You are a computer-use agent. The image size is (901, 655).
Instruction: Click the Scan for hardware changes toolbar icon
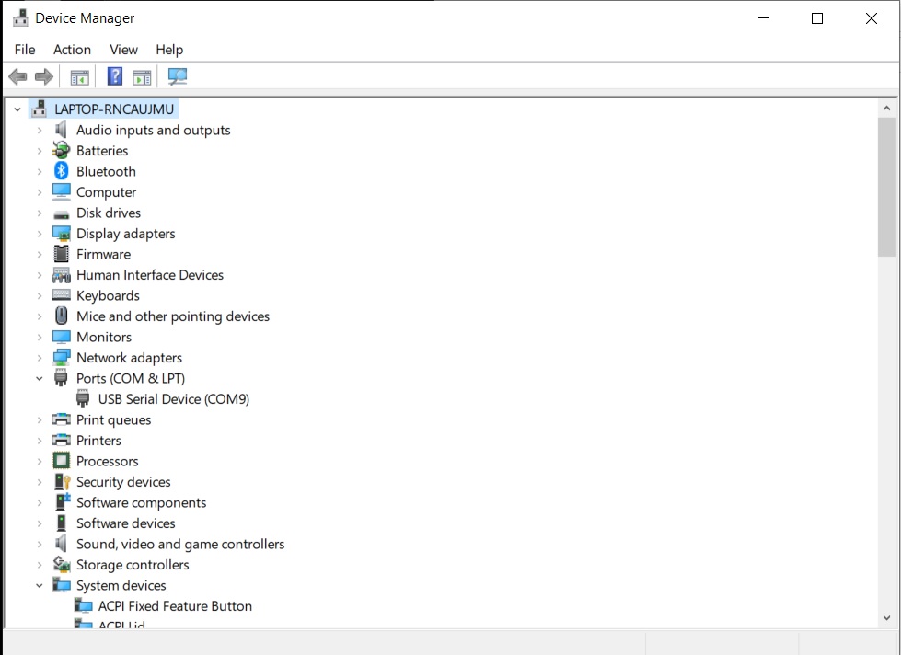click(178, 76)
